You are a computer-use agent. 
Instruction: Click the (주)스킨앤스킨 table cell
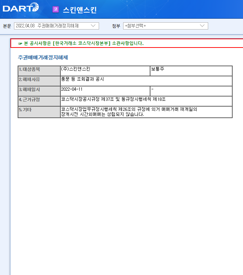tap(105, 71)
